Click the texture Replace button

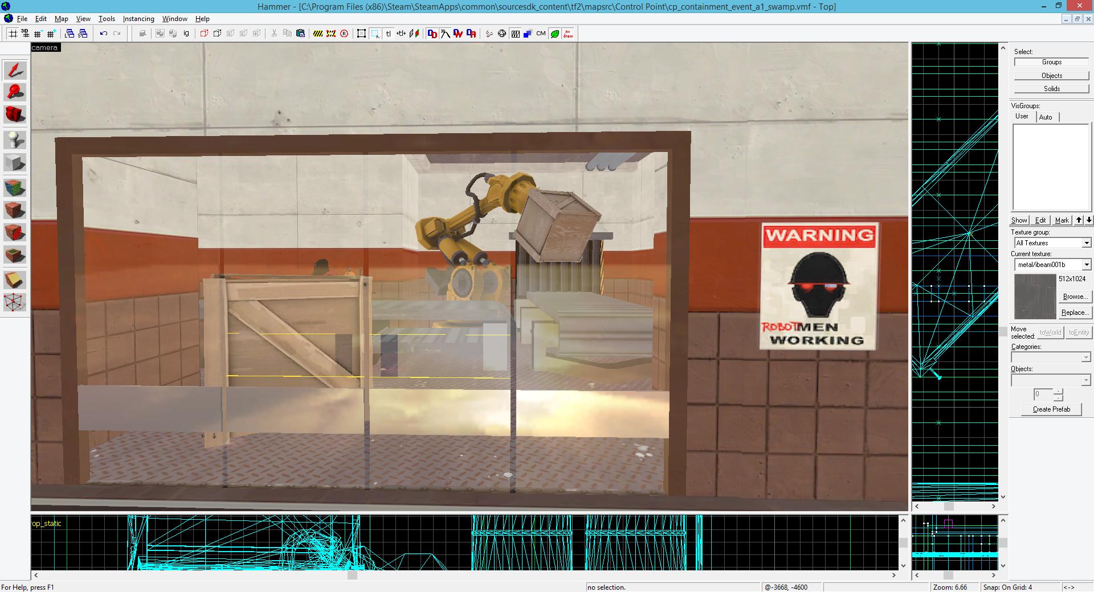[1075, 313]
